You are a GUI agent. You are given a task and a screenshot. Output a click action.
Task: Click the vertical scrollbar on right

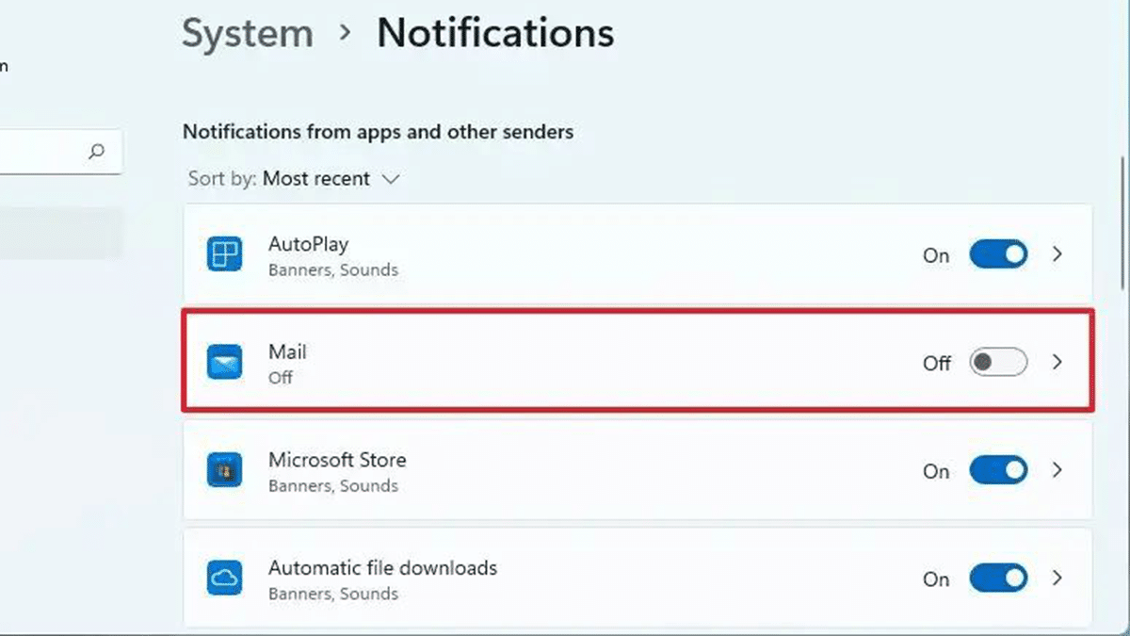[x=1122, y=217]
